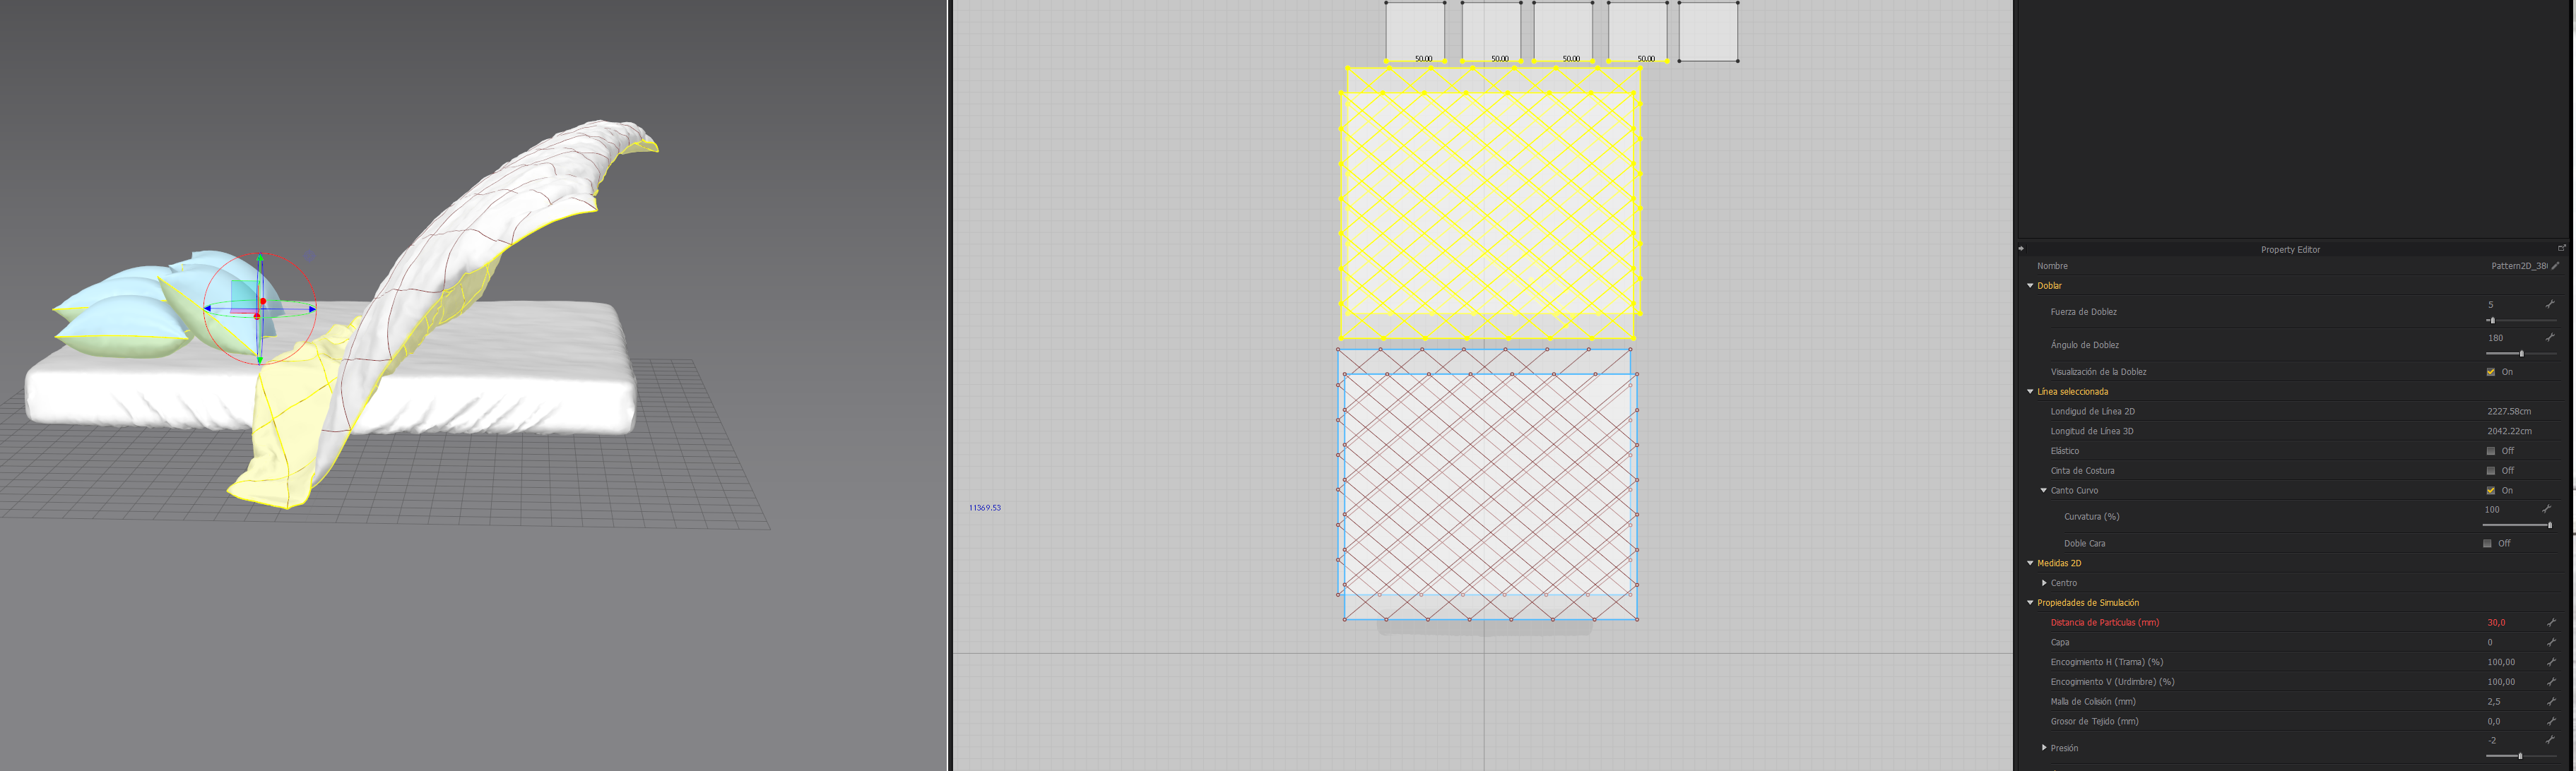Click the pin icon beside Curvatura (%)
This screenshot has height=771, width=2576.
point(2547,509)
